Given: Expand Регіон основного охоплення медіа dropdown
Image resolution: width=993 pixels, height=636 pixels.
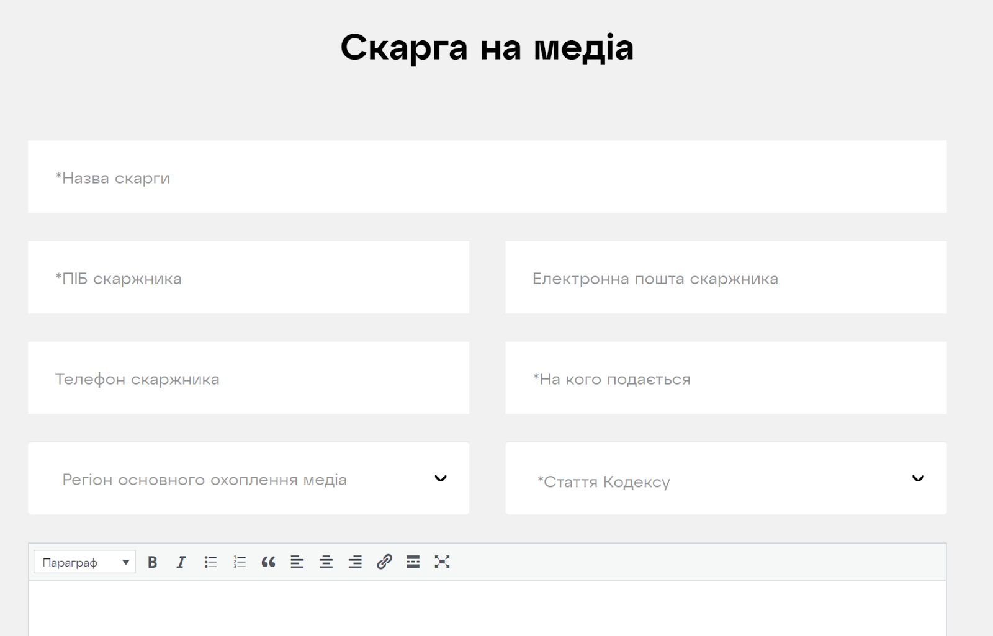Looking at the screenshot, I should pos(248,478).
